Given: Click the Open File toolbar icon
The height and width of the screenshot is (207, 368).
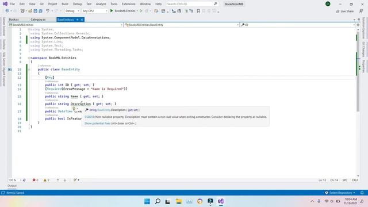Looking at the screenshot, I should (x=30, y=11).
